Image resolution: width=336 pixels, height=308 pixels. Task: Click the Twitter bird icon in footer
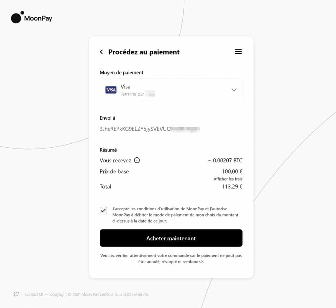click(16, 294)
